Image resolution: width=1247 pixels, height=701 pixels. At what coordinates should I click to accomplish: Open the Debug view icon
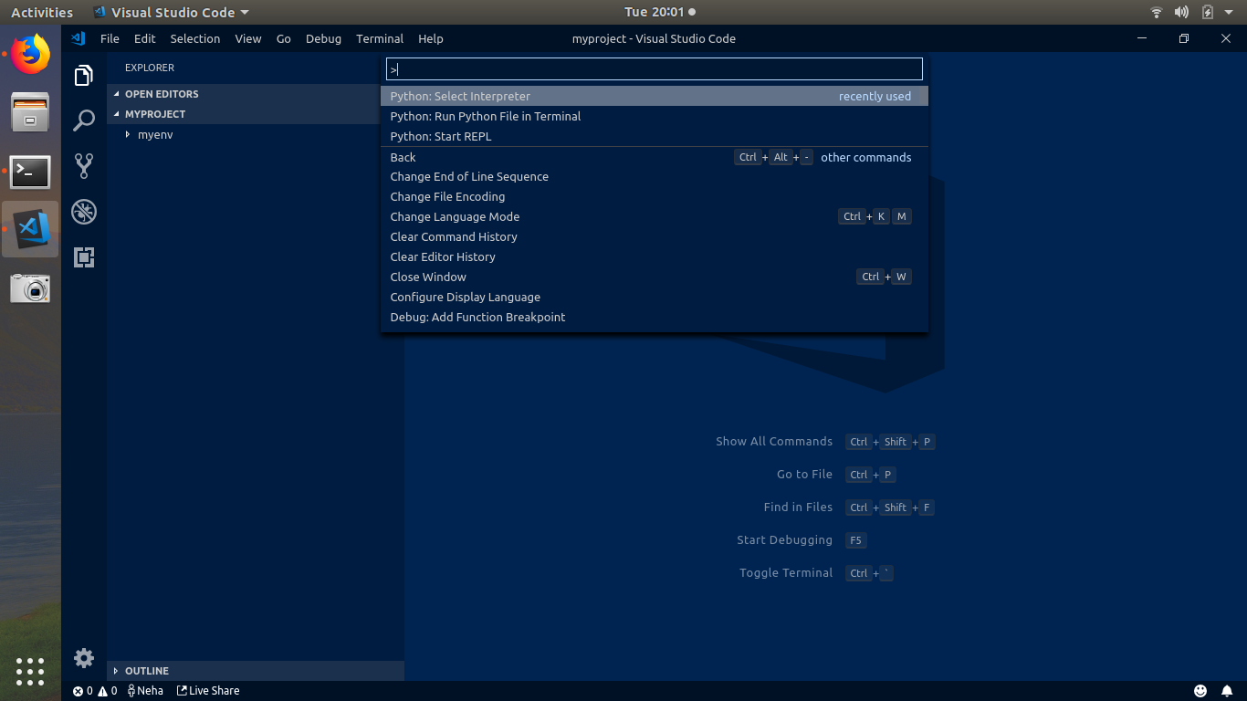[x=84, y=211]
